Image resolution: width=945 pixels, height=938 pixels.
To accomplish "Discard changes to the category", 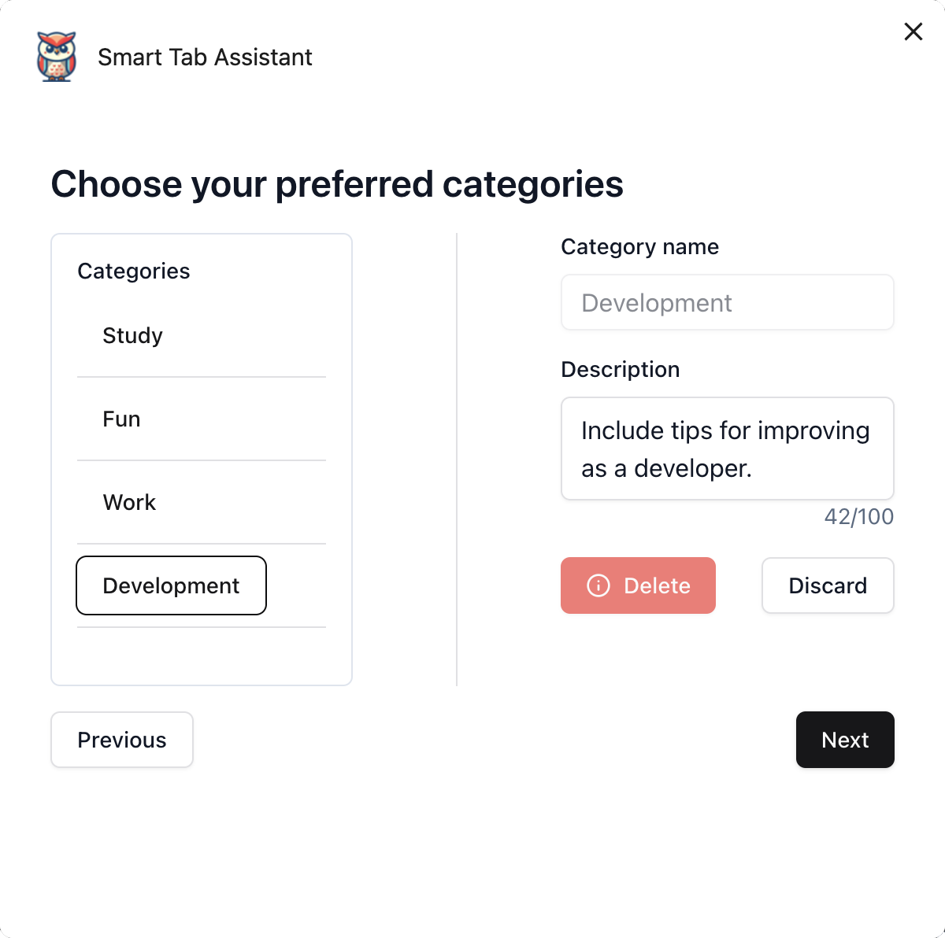I will pyautogui.click(x=828, y=585).
